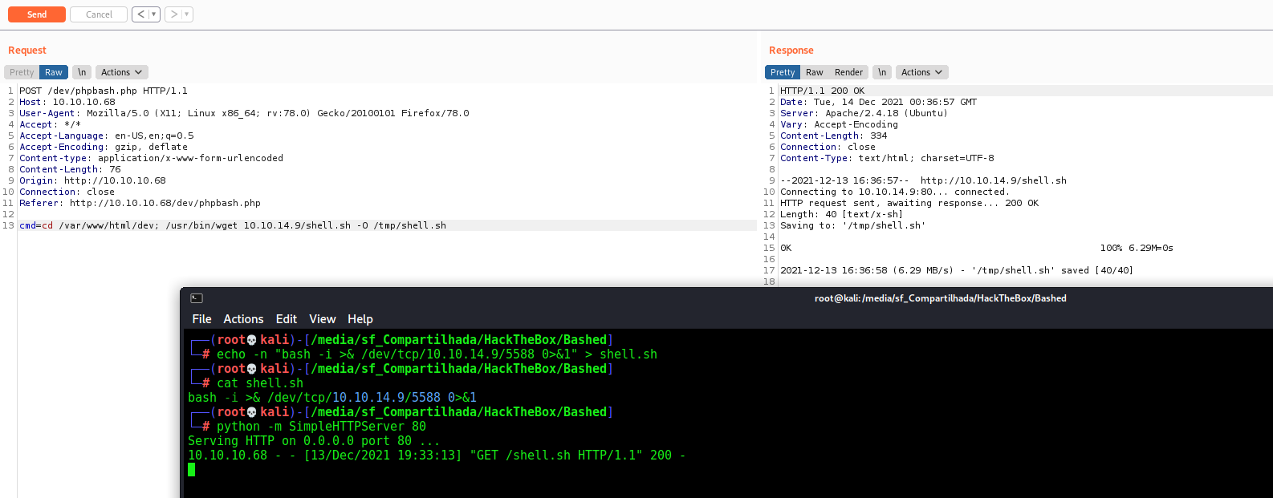Open the terminal View menu

(x=323, y=319)
